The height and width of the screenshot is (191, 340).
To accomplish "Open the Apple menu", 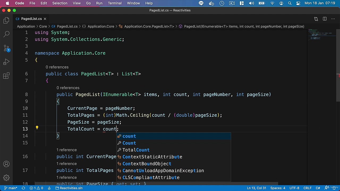I will [x=7, y=3].
